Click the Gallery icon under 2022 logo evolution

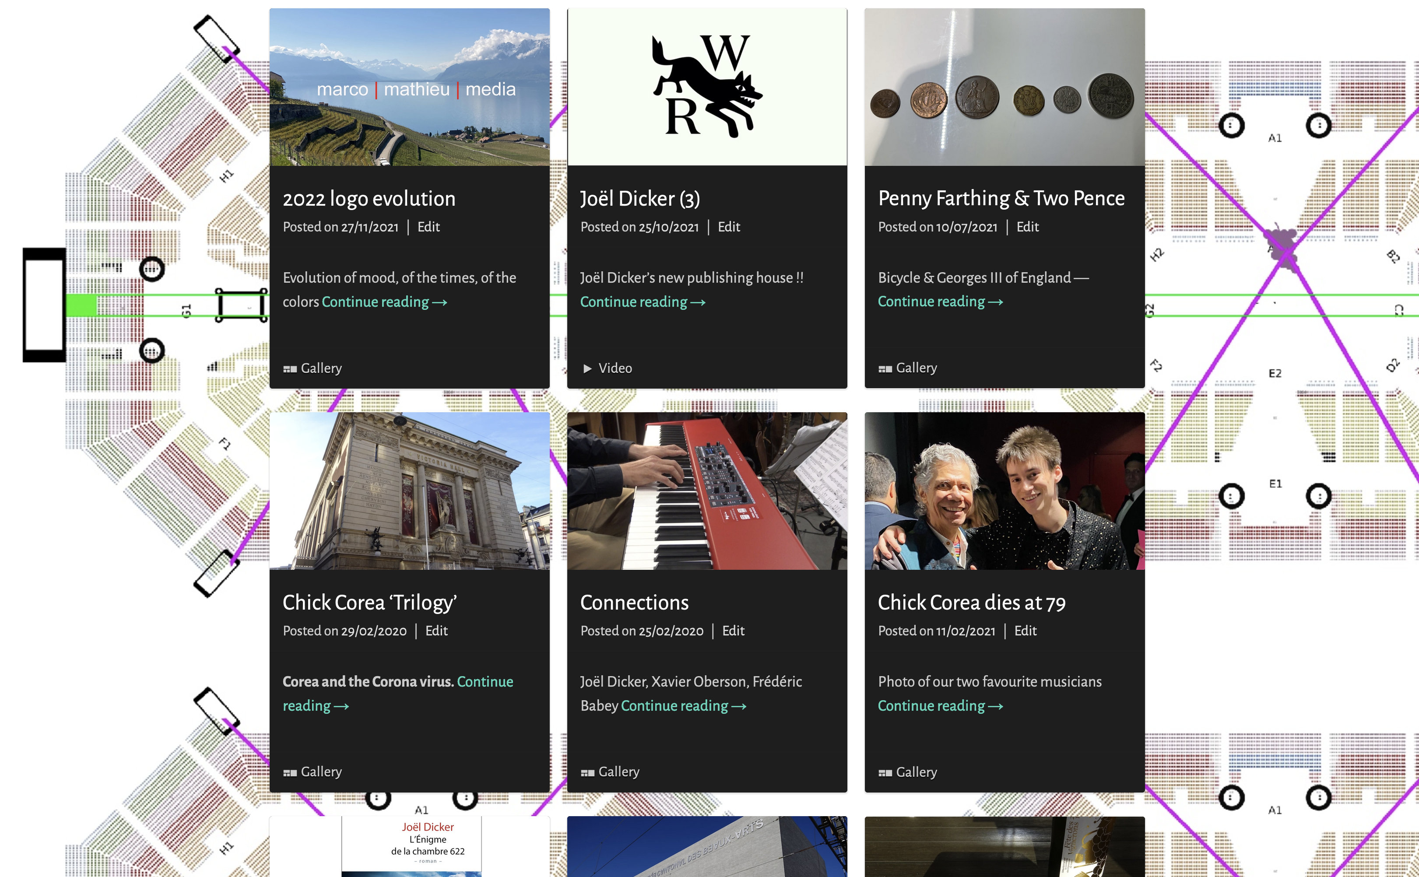289,369
